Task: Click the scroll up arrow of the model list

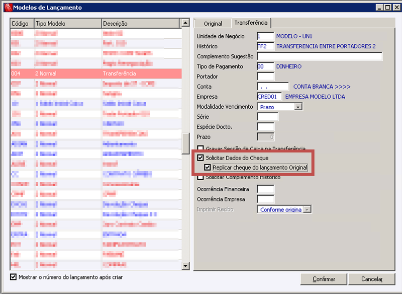Action: [x=185, y=23]
